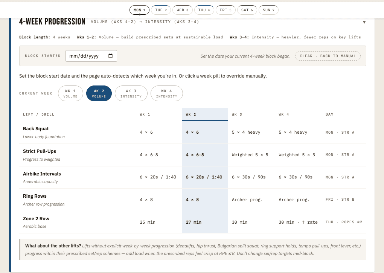Screen dimensions: 384x273
Task: Select the MON 1 day tab
Action: coord(139,10)
